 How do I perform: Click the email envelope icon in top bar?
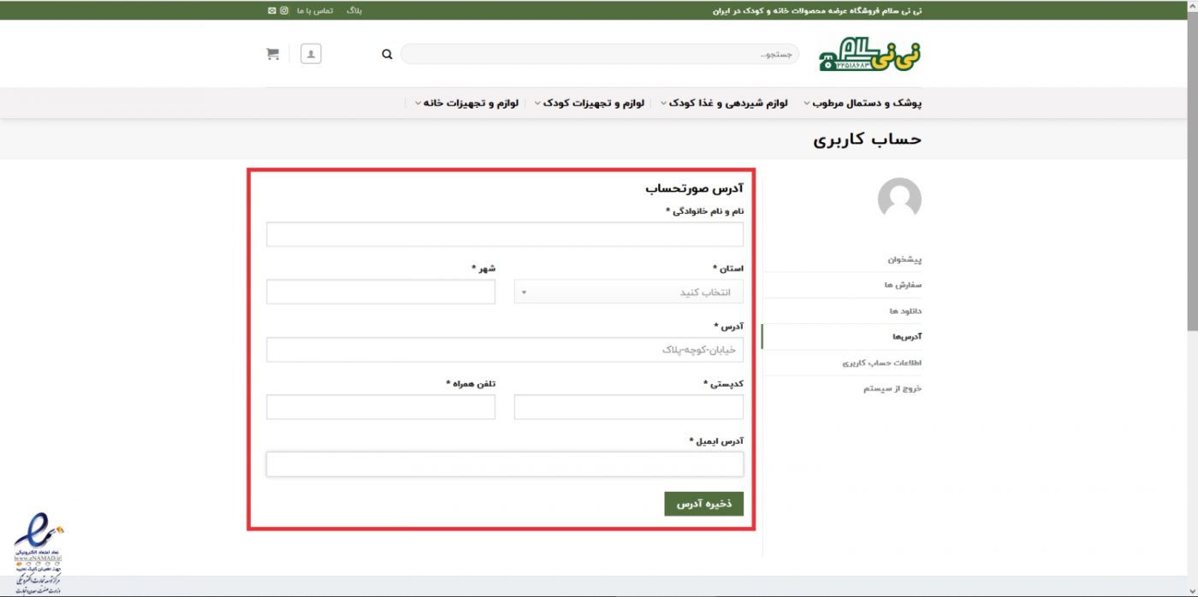click(272, 10)
